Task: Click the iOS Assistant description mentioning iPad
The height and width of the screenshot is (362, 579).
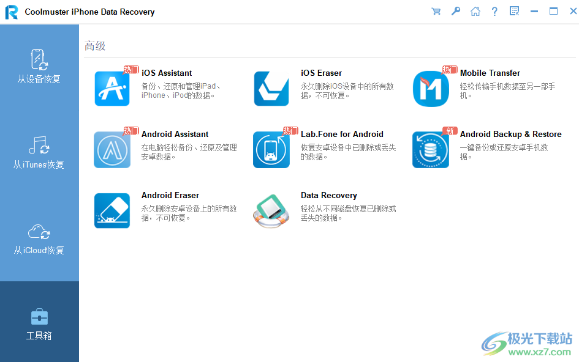Action: tap(181, 90)
